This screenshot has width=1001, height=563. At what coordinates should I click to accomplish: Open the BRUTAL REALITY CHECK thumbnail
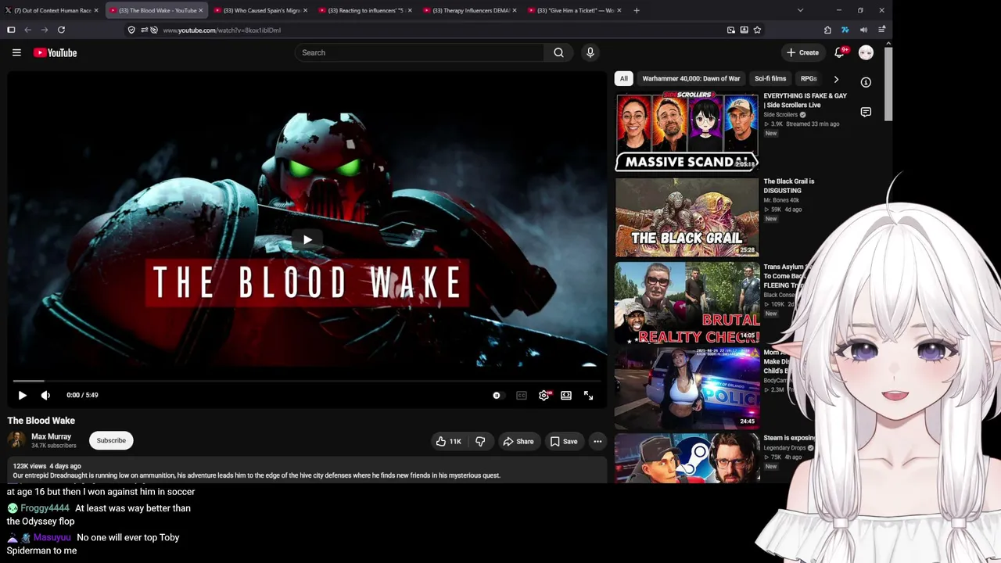pos(687,303)
